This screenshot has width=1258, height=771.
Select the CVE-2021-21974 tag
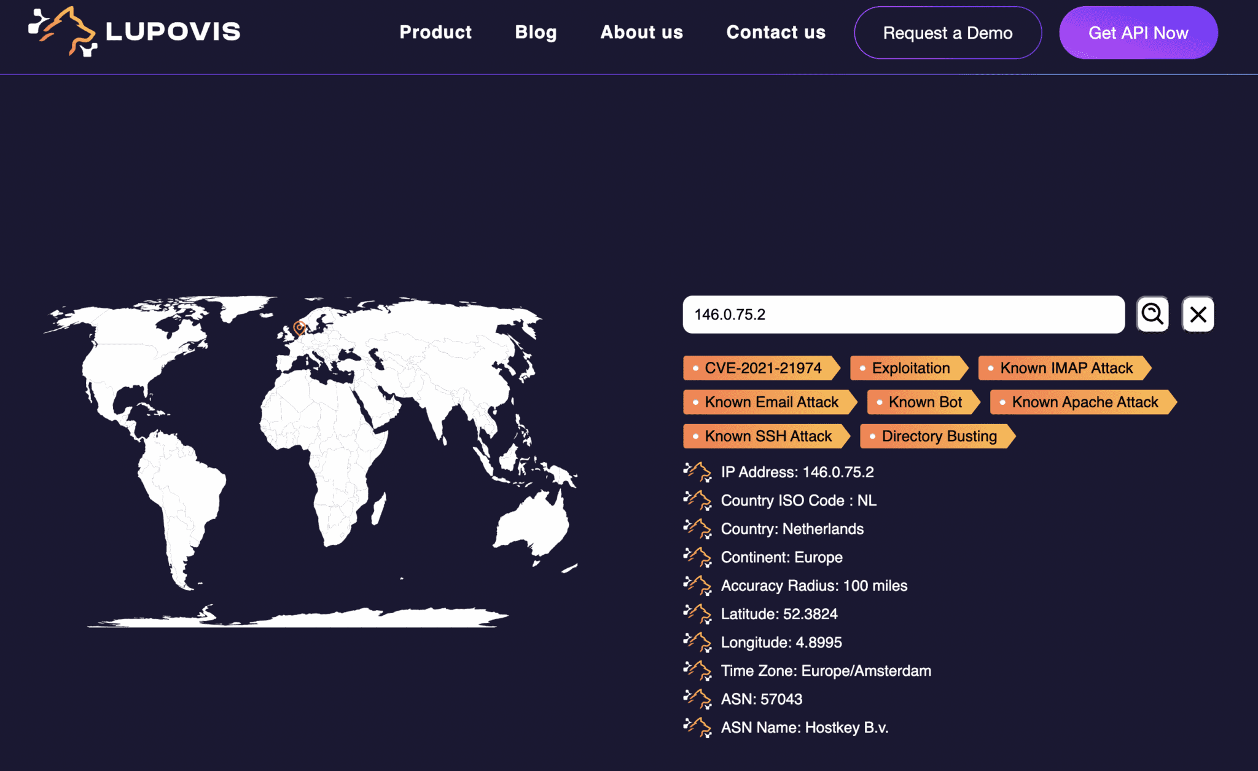tap(762, 368)
